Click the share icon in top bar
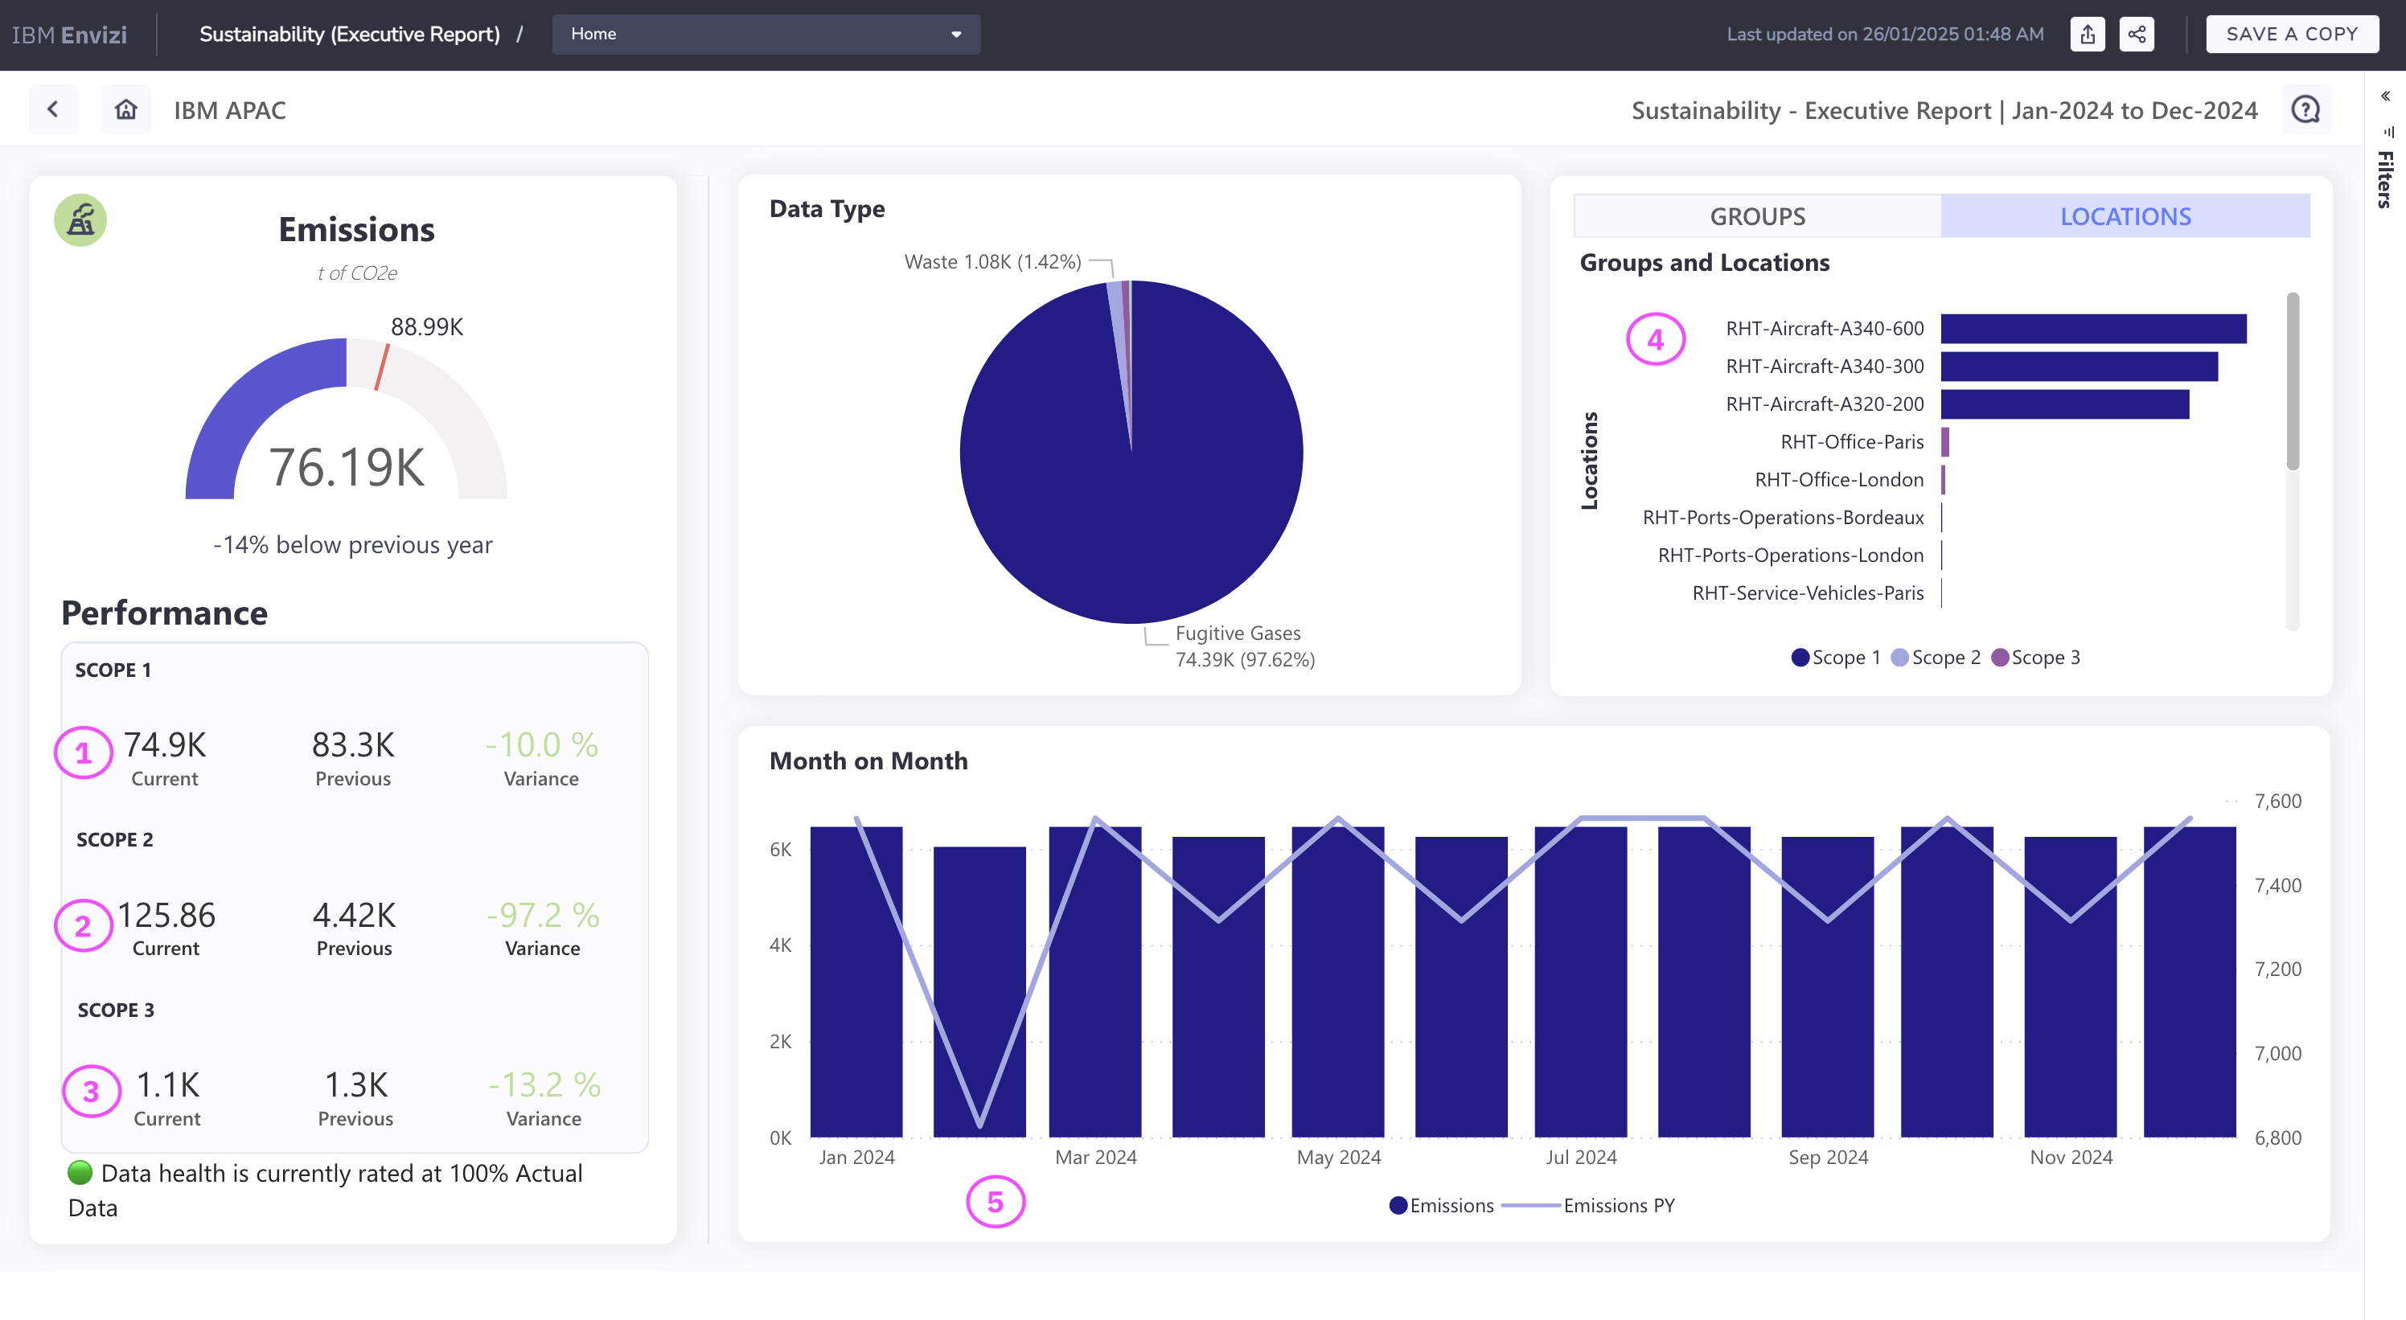The width and height of the screenshot is (2406, 1320). click(x=2136, y=35)
